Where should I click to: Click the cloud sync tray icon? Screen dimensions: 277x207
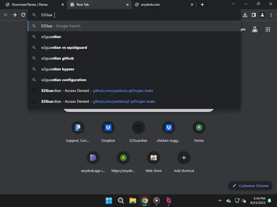pyautogui.click(x=228, y=201)
